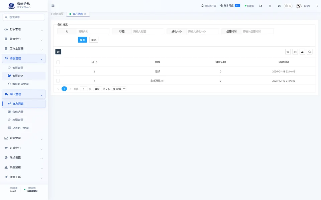Click the refresh icon in the top header
This screenshot has height=200, width=321.
[x=260, y=6]
